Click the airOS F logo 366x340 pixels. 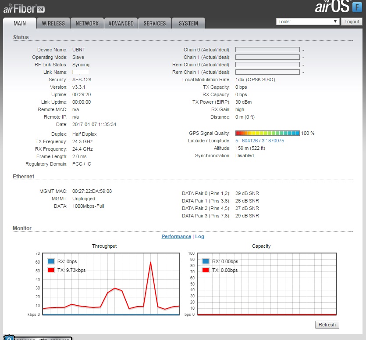[x=338, y=7]
